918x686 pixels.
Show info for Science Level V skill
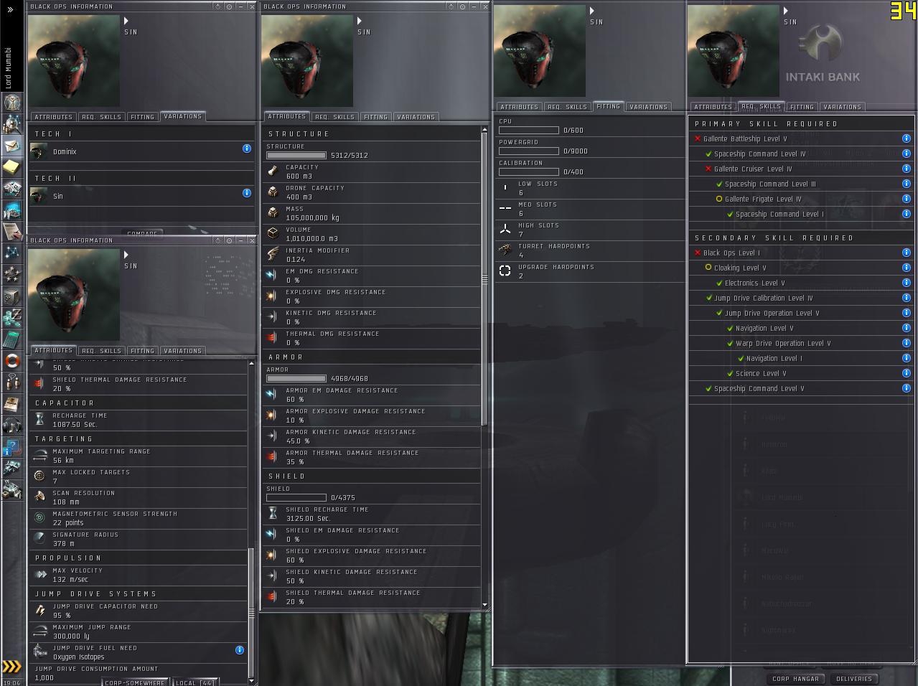906,373
